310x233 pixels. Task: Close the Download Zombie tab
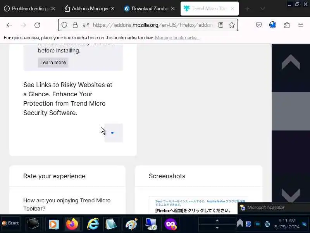click(173, 9)
